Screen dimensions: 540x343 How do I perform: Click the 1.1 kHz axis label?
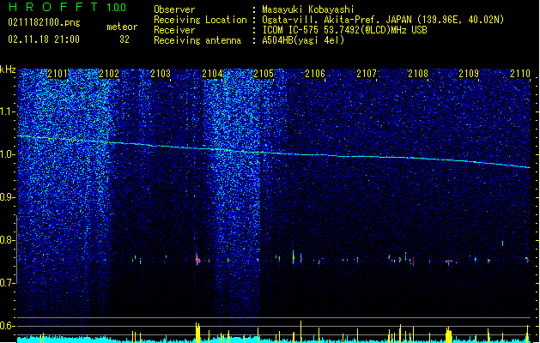(x=7, y=111)
